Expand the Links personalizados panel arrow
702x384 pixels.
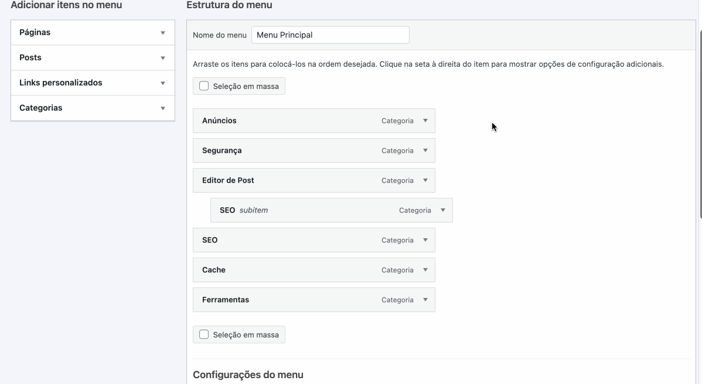click(x=163, y=83)
